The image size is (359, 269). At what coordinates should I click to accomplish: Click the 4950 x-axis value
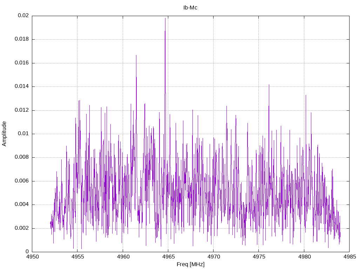pos(32,257)
